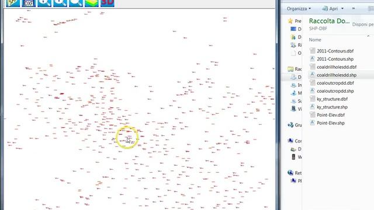Click the Nome column header
The height and width of the screenshot is (210, 374).
pos(315,40)
